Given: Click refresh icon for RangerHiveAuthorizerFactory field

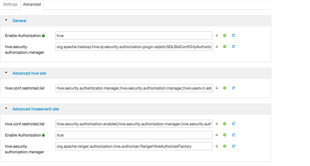Looking at the screenshot, I should click(234, 146).
